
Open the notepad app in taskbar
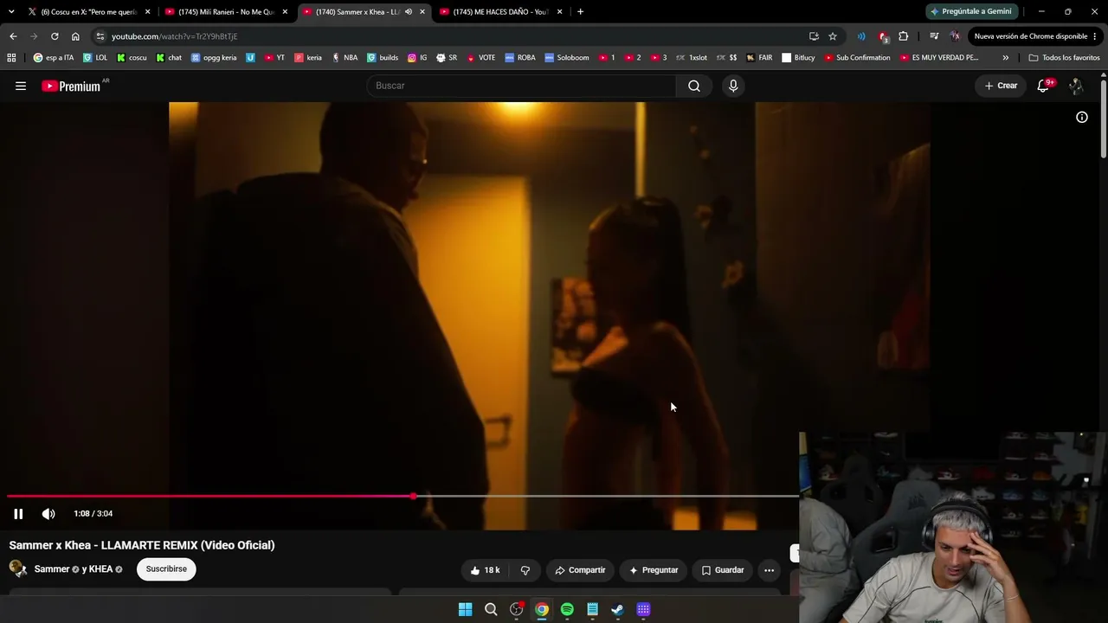[x=592, y=609]
